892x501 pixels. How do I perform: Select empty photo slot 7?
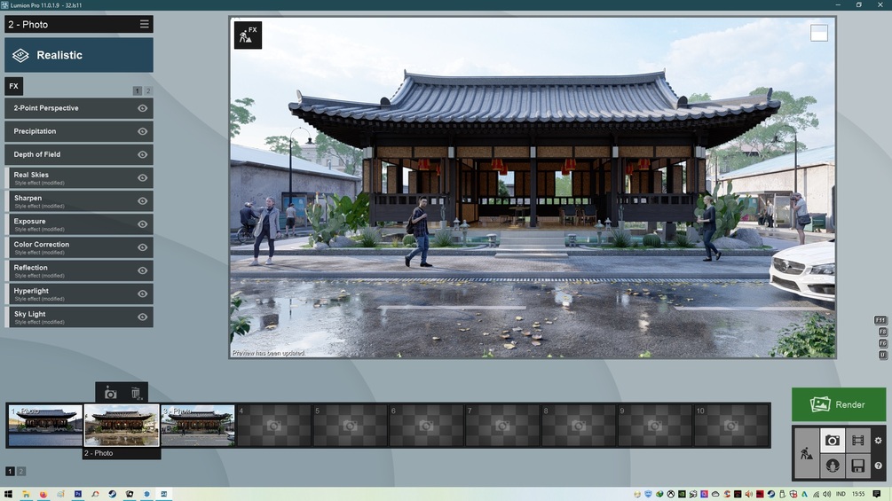503,426
